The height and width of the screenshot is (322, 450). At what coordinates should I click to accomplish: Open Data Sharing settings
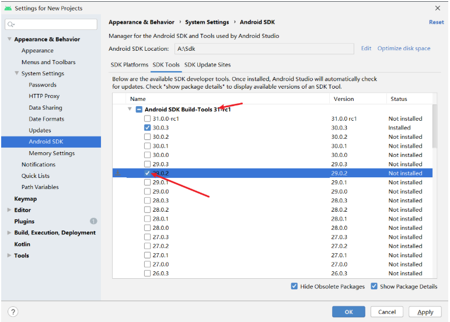point(46,107)
